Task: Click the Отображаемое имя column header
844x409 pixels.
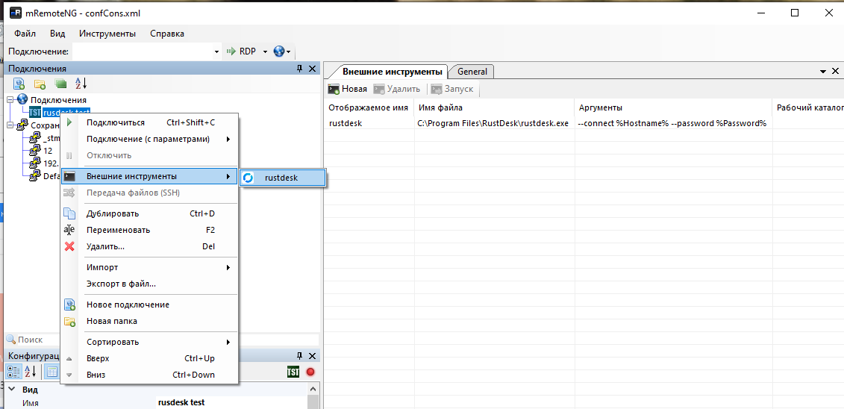Action: click(369, 108)
